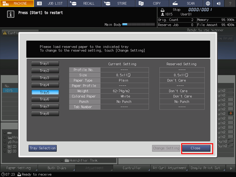Select Tray2
Viewport: 236px width, 177px height.
(x=45, y=71)
